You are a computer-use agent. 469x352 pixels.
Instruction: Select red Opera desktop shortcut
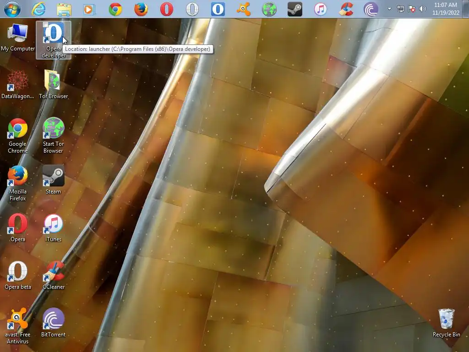18,227
